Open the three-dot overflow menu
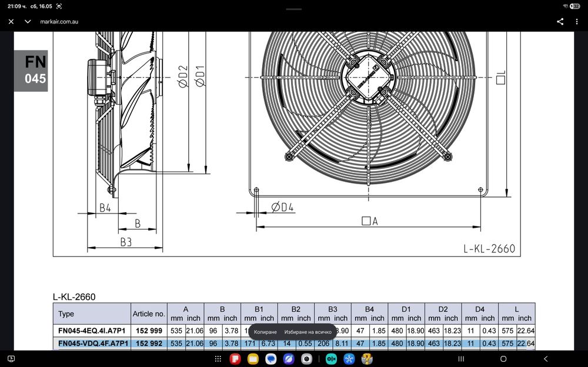Viewport: 588px width, 367px height. click(x=577, y=22)
